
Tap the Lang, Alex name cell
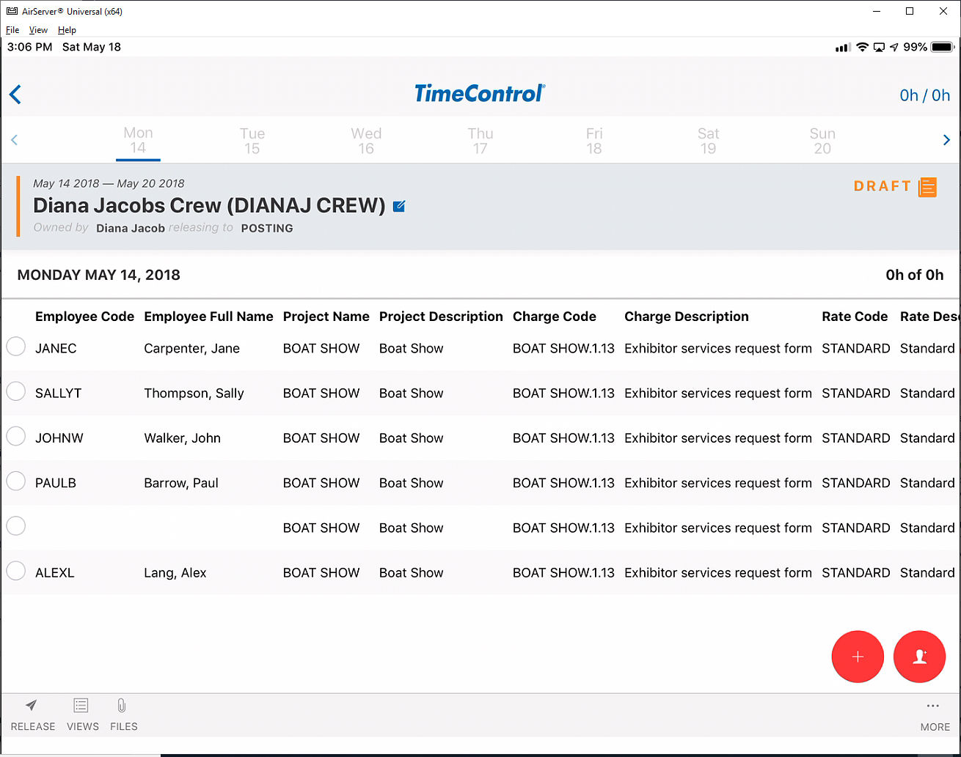[x=175, y=572]
